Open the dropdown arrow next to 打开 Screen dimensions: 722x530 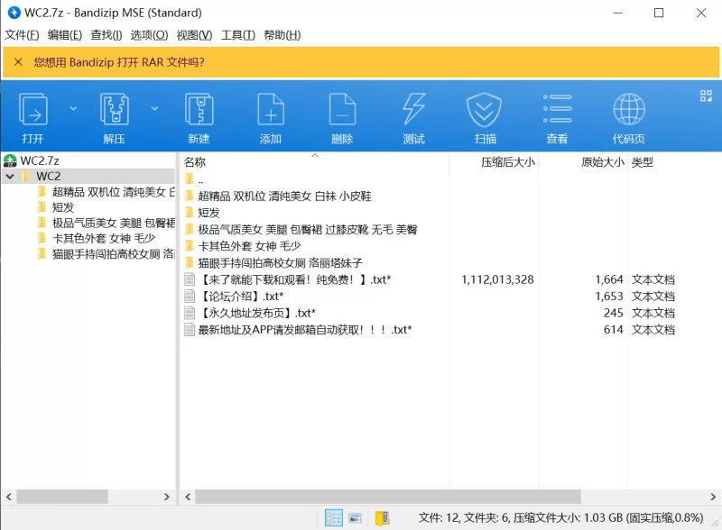pos(73,108)
